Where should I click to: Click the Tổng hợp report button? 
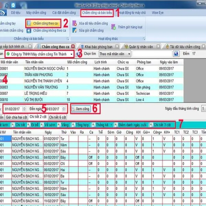[81, 124]
